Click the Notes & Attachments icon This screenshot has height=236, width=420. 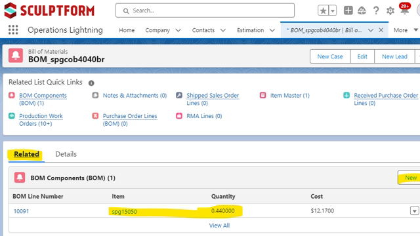tap(95, 95)
